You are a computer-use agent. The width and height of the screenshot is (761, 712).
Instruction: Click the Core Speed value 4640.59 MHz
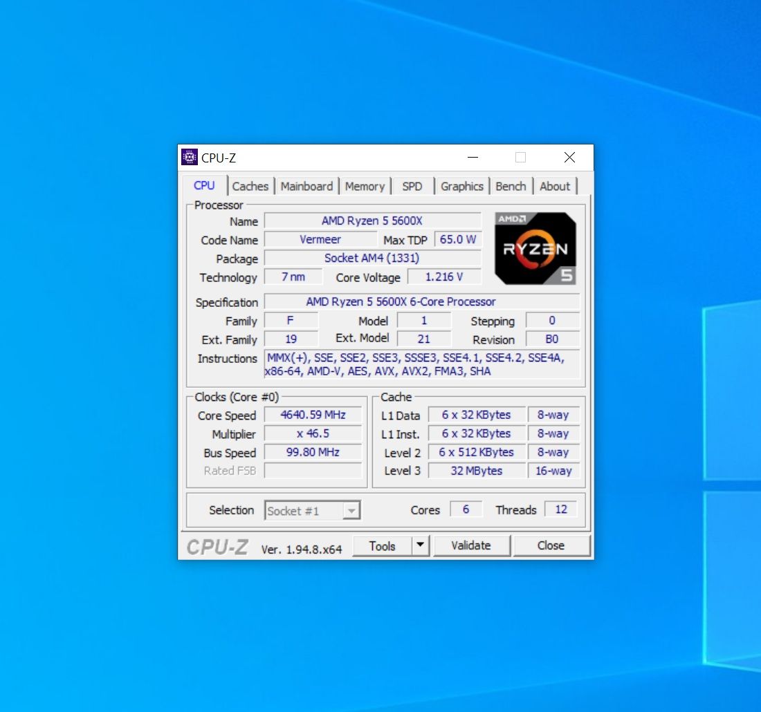[x=313, y=415]
